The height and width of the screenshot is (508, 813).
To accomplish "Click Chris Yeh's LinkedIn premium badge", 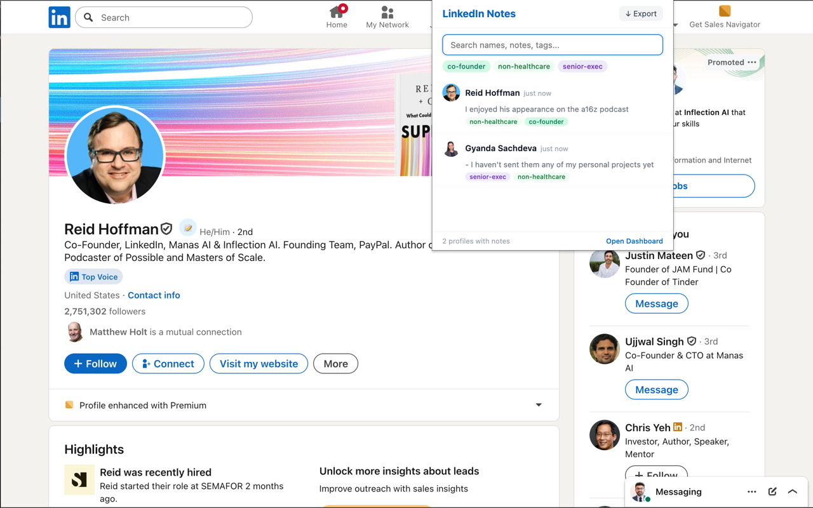I will pos(678,427).
